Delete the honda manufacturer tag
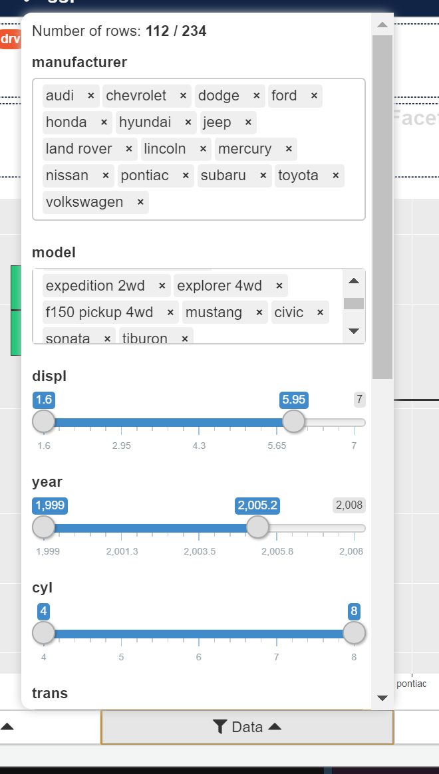Image resolution: width=439 pixels, height=774 pixels. click(x=104, y=122)
